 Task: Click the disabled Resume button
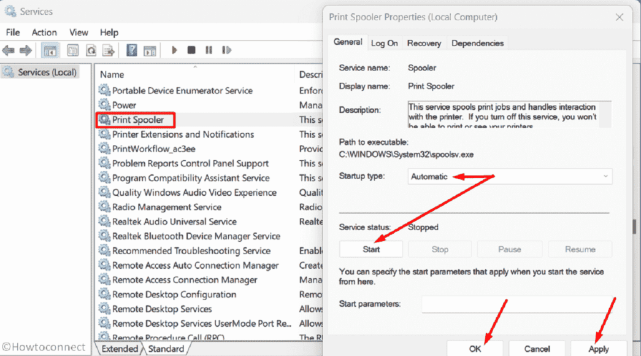(580, 249)
